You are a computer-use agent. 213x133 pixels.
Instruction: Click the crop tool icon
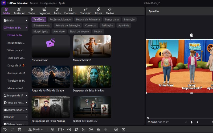[x=76, y=129]
